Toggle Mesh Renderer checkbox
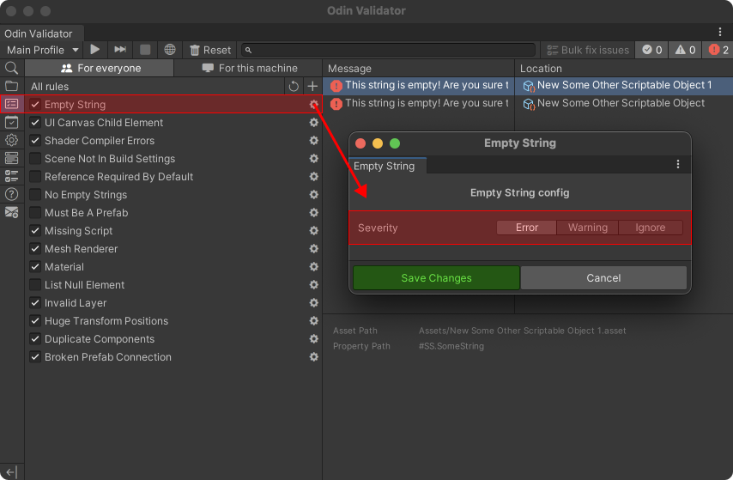This screenshot has height=480, width=733. [35, 249]
